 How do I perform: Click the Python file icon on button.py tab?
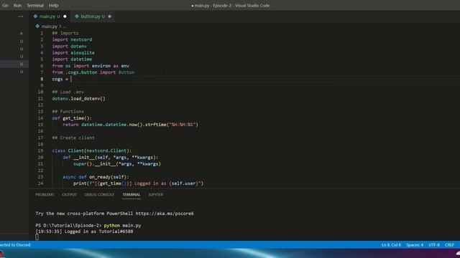77,16
